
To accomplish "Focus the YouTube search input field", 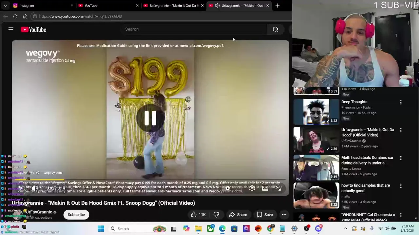I will tap(193, 29).
